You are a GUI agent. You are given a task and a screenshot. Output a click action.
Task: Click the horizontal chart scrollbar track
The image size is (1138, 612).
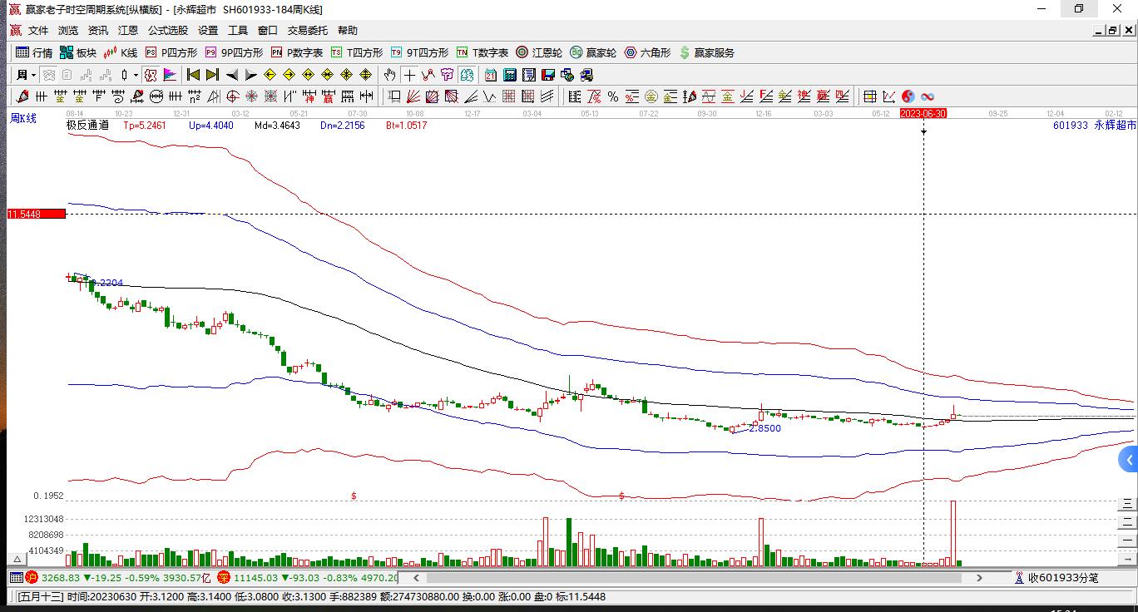point(699,577)
